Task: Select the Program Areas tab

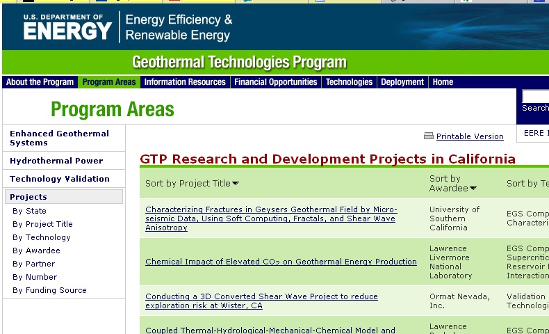Action: [x=109, y=82]
